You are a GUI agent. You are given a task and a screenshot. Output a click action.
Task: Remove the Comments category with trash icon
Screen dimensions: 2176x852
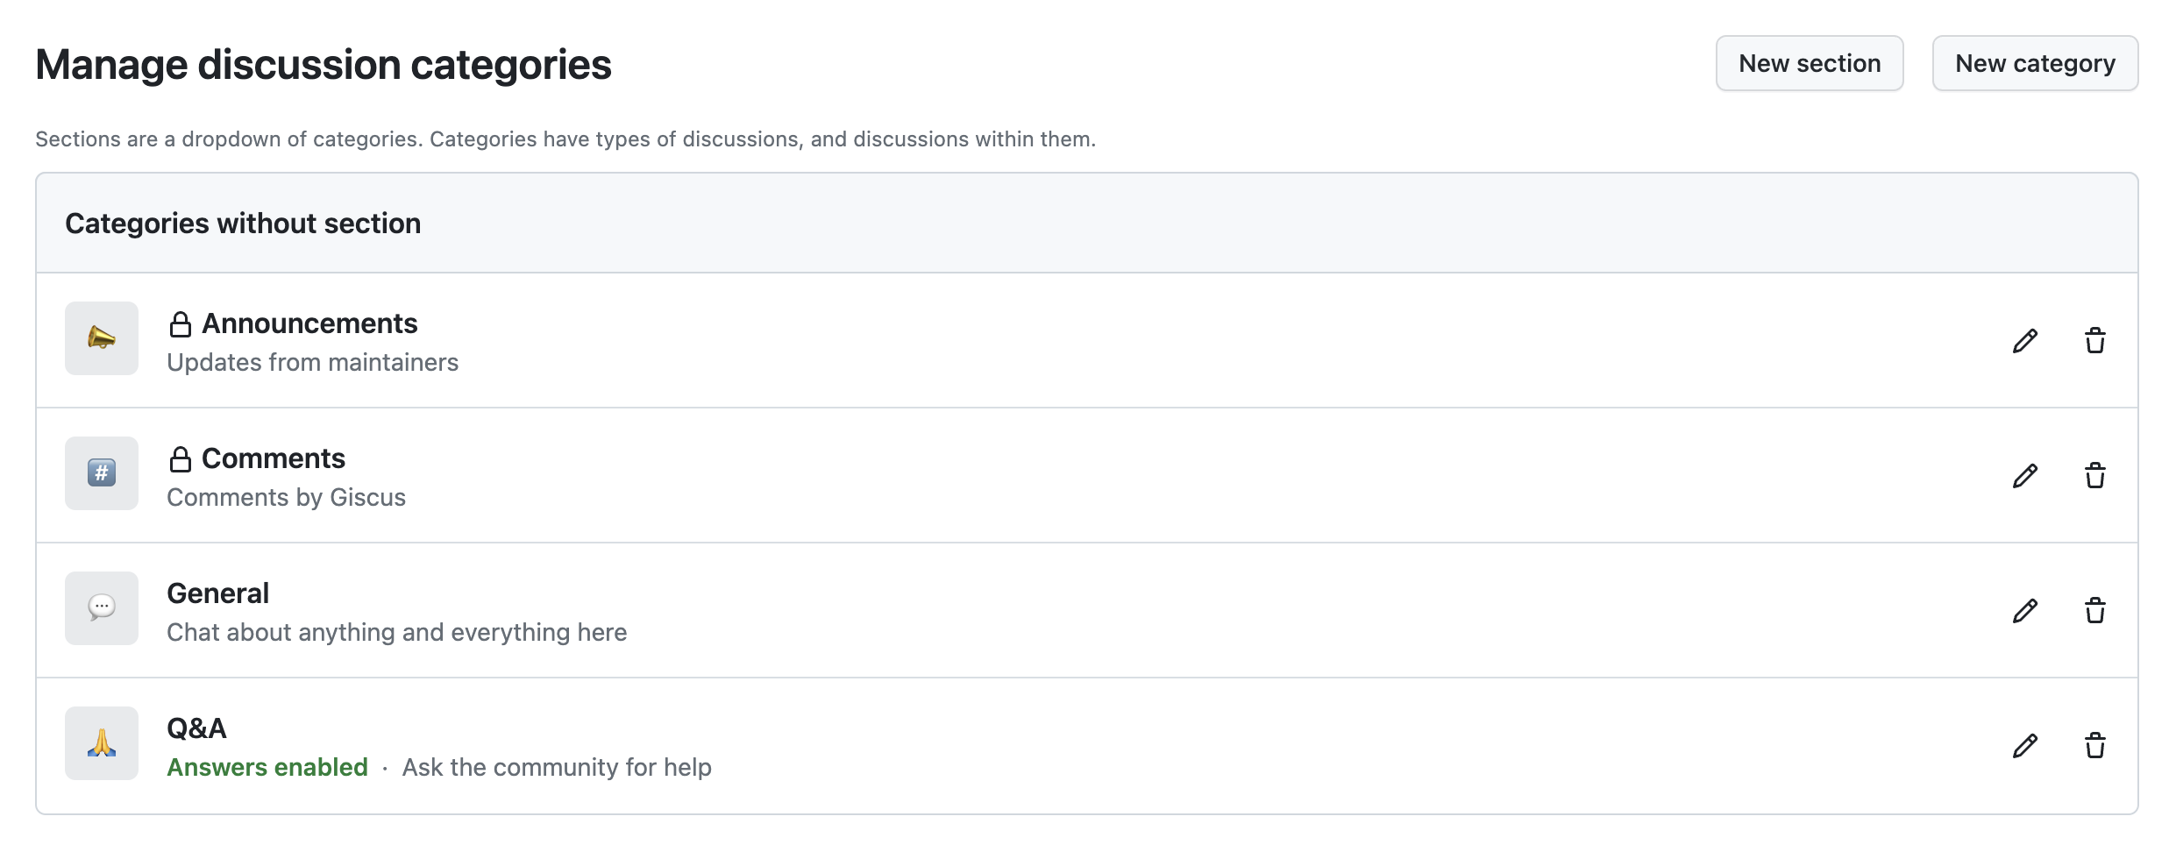[2095, 475]
